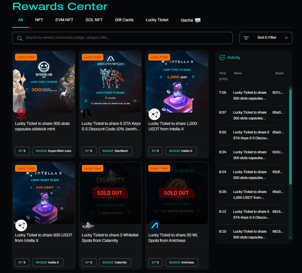
Task: Open the Supervillain Labs red avatar
Action: 21,114
